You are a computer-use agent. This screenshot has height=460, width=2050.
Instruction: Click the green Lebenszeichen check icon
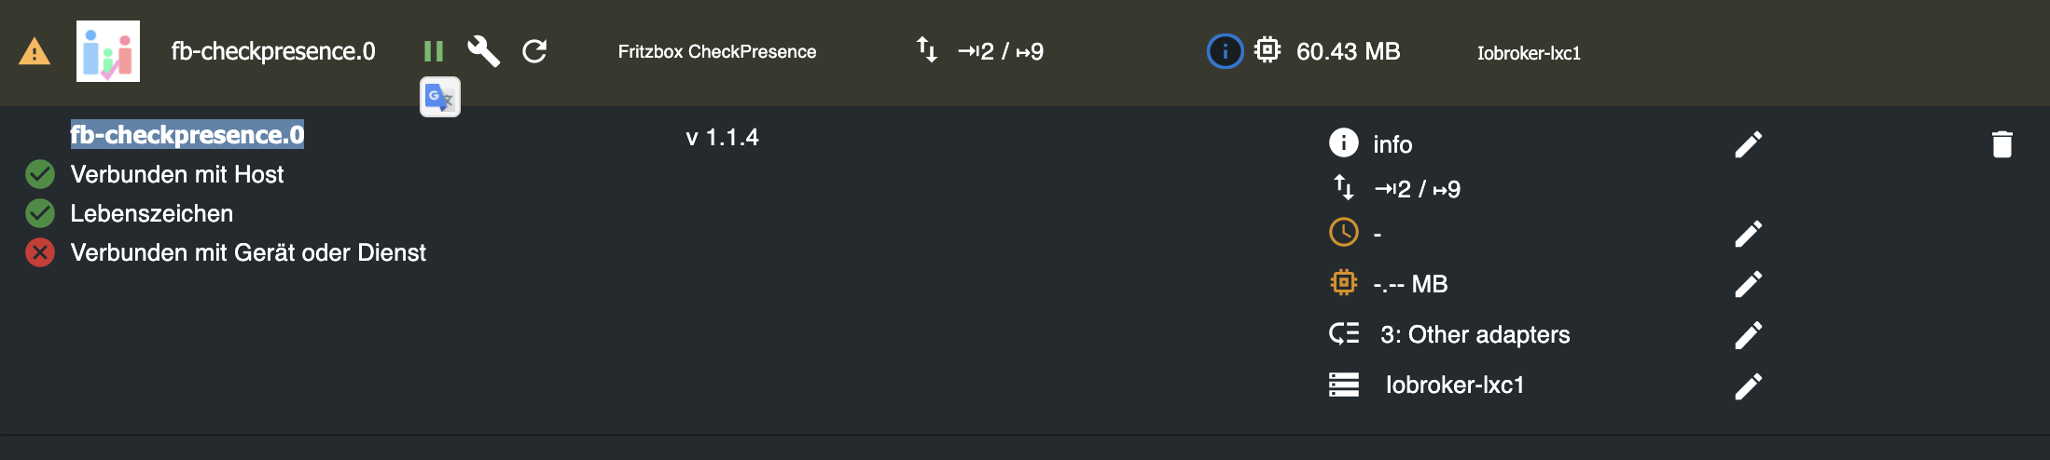tap(40, 213)
